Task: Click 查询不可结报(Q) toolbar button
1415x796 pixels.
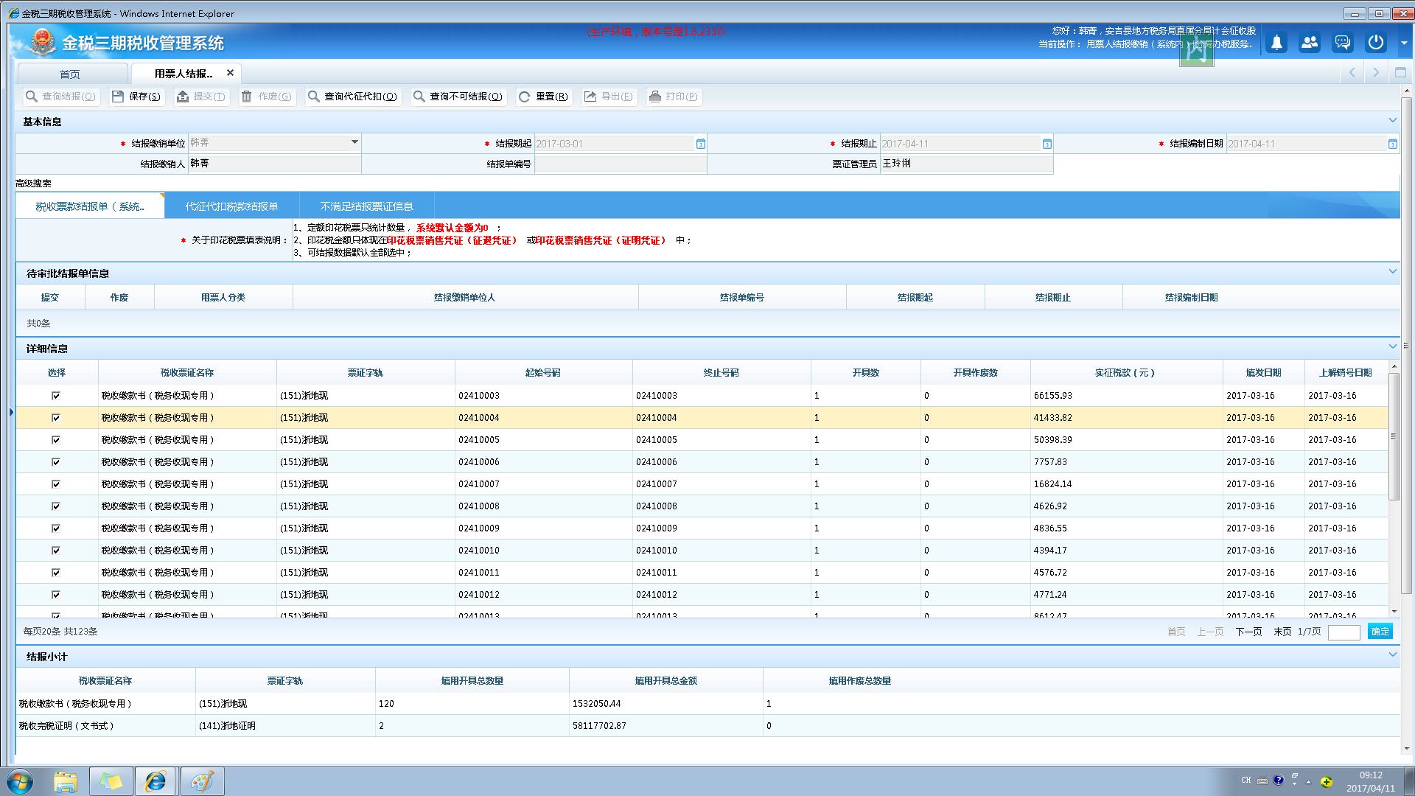Action: point(458,97)
